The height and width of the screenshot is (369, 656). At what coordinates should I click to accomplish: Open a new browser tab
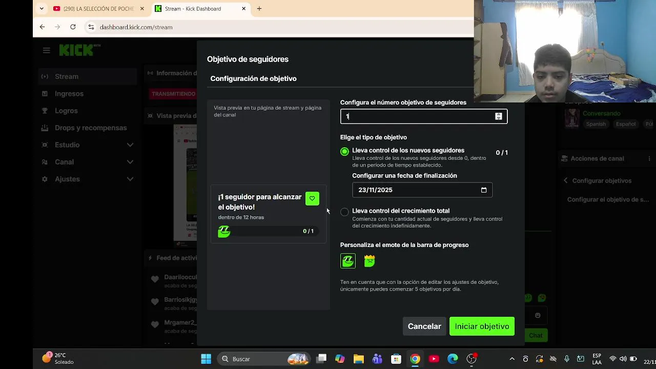point(259,9)
